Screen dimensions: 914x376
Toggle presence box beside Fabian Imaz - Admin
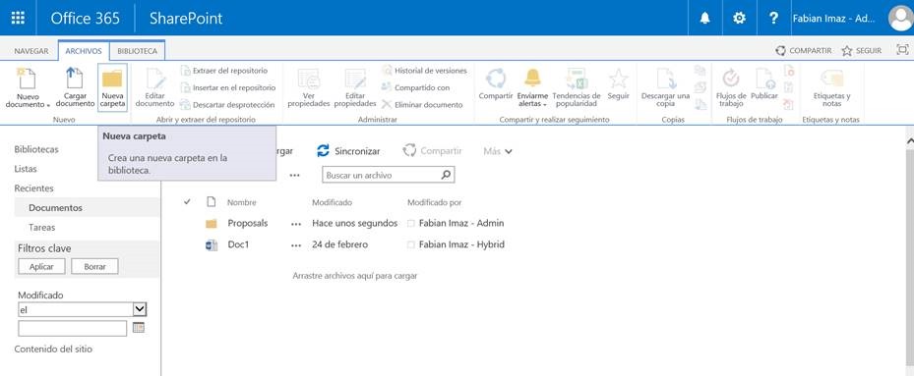click(x=411, y=224)
